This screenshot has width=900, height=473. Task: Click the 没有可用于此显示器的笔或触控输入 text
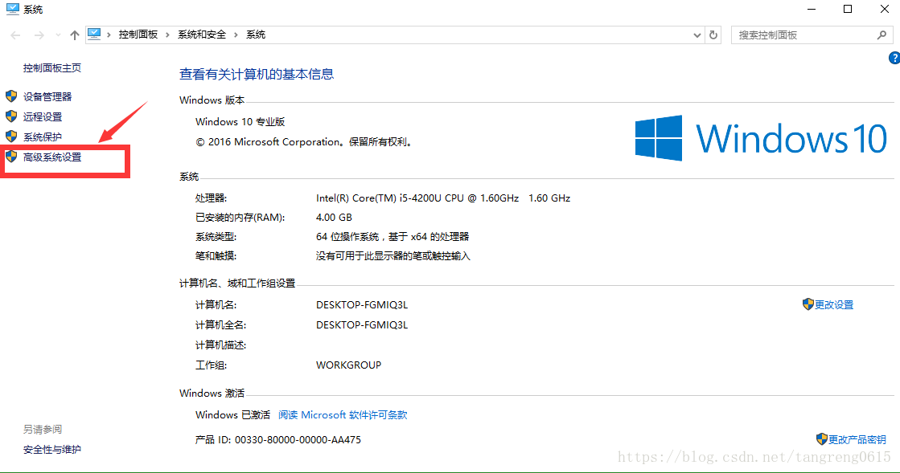393,256
